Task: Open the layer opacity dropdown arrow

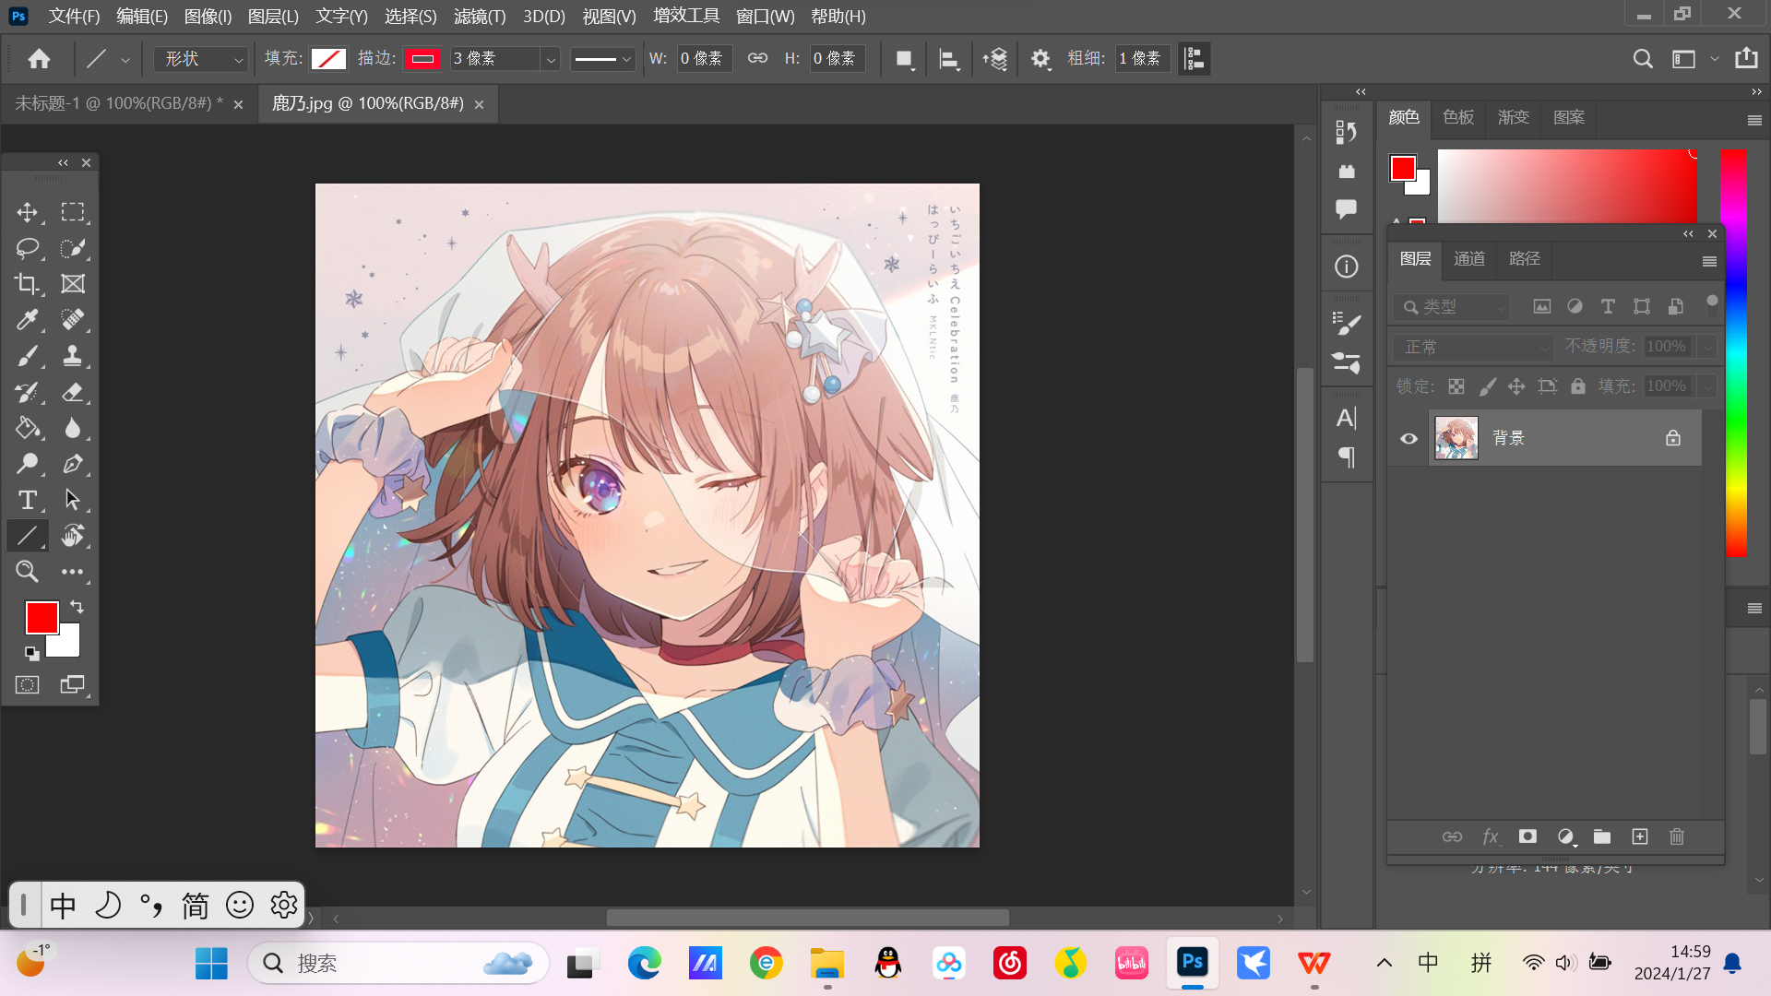Action: pos(1707,347)
